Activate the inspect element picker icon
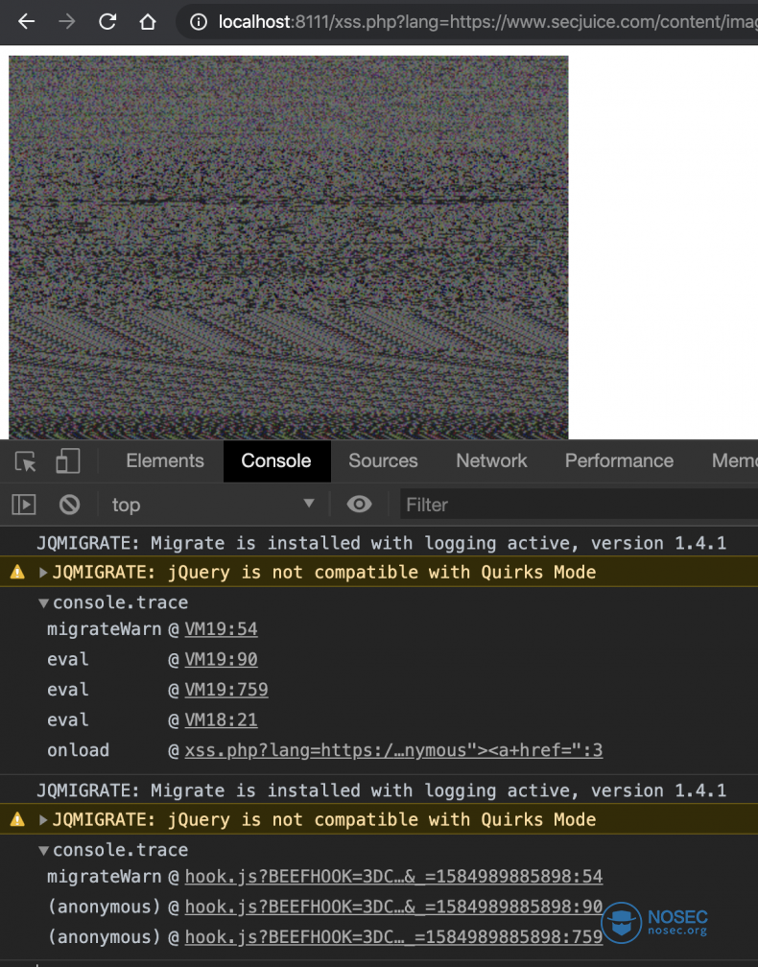The image size is (758, 967). (25, 461)
